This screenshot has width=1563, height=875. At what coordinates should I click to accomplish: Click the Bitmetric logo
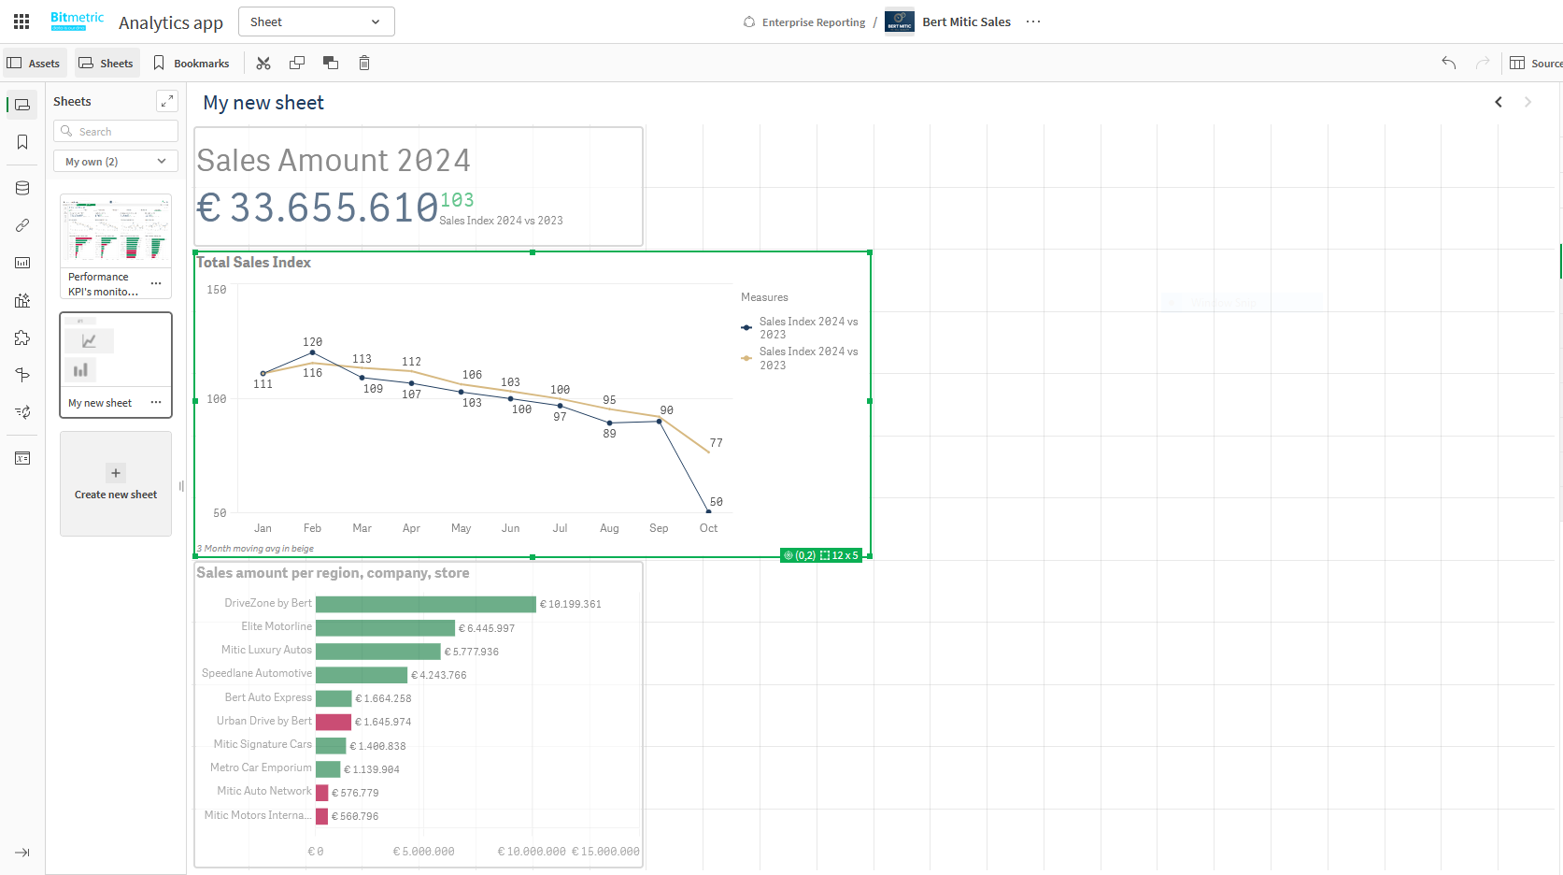[x=78, y=22]
